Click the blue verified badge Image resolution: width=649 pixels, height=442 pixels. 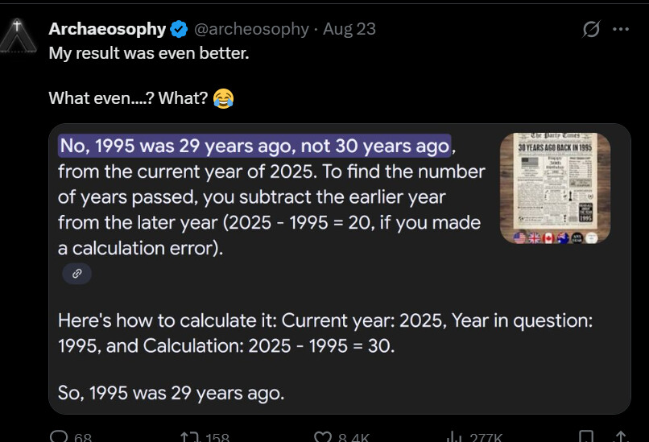tap(179, 30)
